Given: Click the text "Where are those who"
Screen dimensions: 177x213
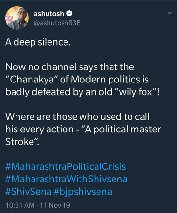Looking at the screenshot, I should tap(51, 117).
